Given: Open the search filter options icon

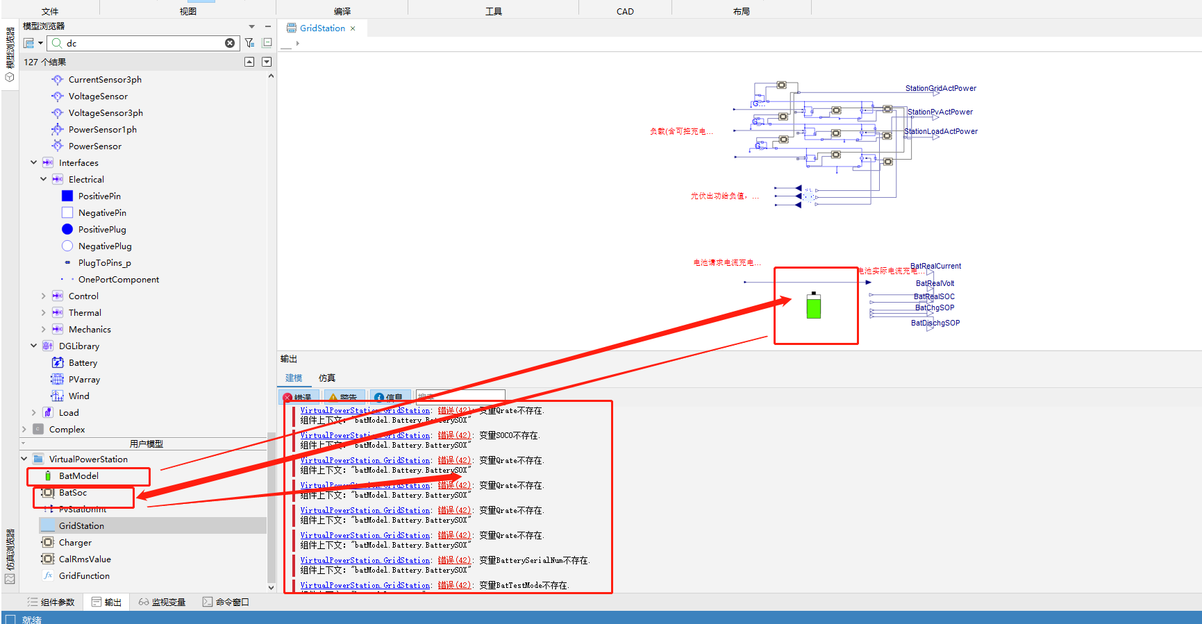Looking at the screenshot, I should point(250,43).
